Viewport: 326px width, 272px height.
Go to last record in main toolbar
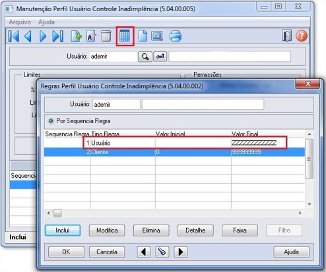coord(58,36)
